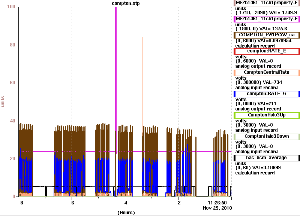
Task: Click the y-axis tick label 20
Action: 12,159
